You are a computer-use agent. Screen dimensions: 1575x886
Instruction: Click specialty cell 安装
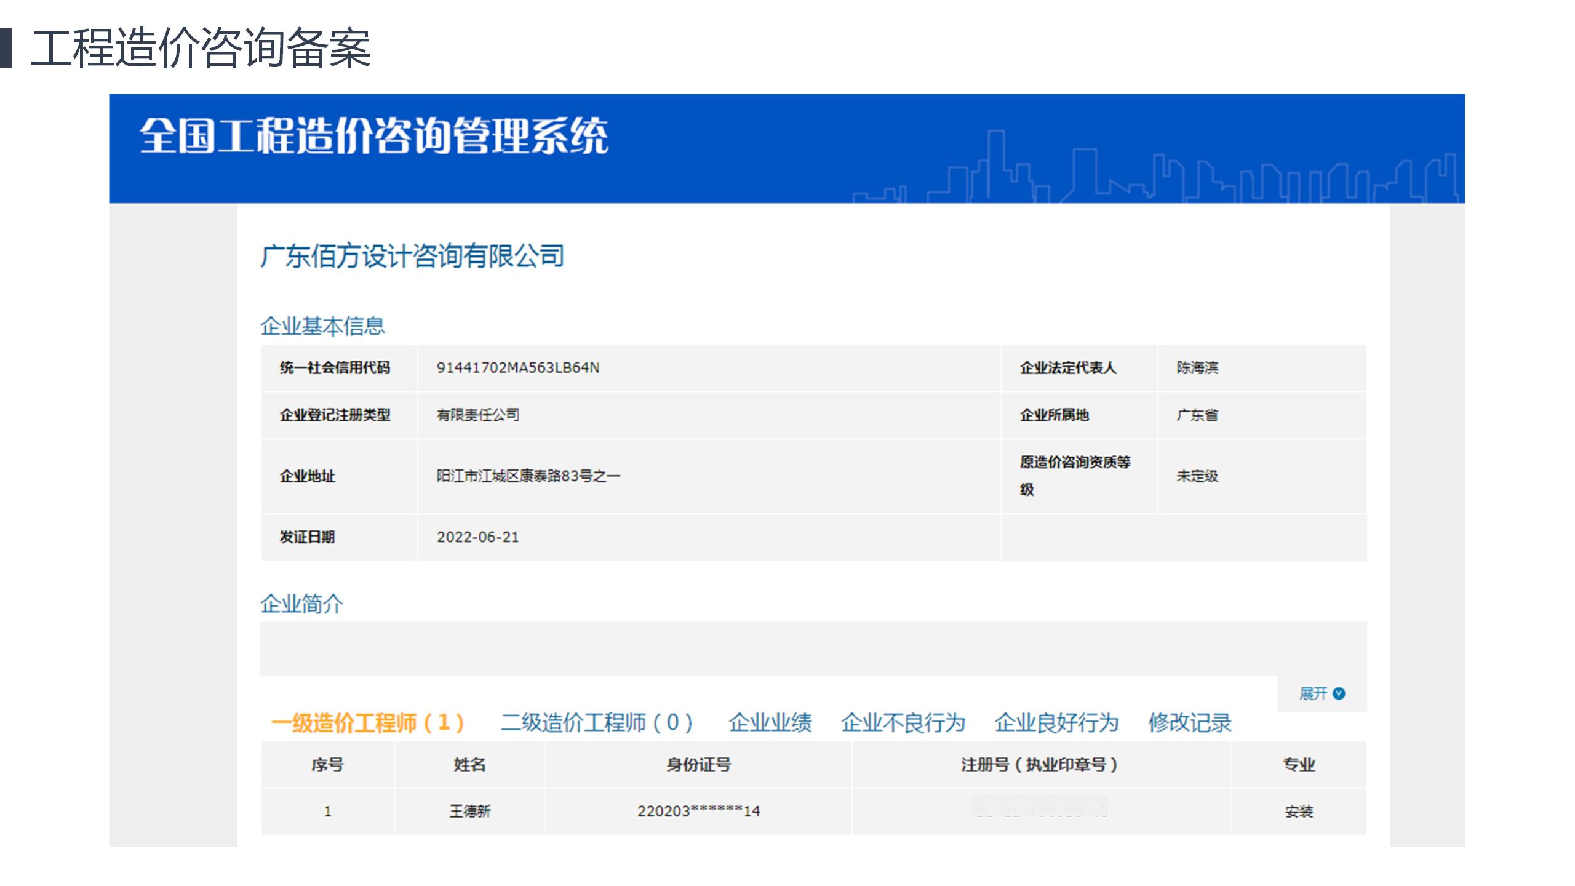(x=1299, y=812)
